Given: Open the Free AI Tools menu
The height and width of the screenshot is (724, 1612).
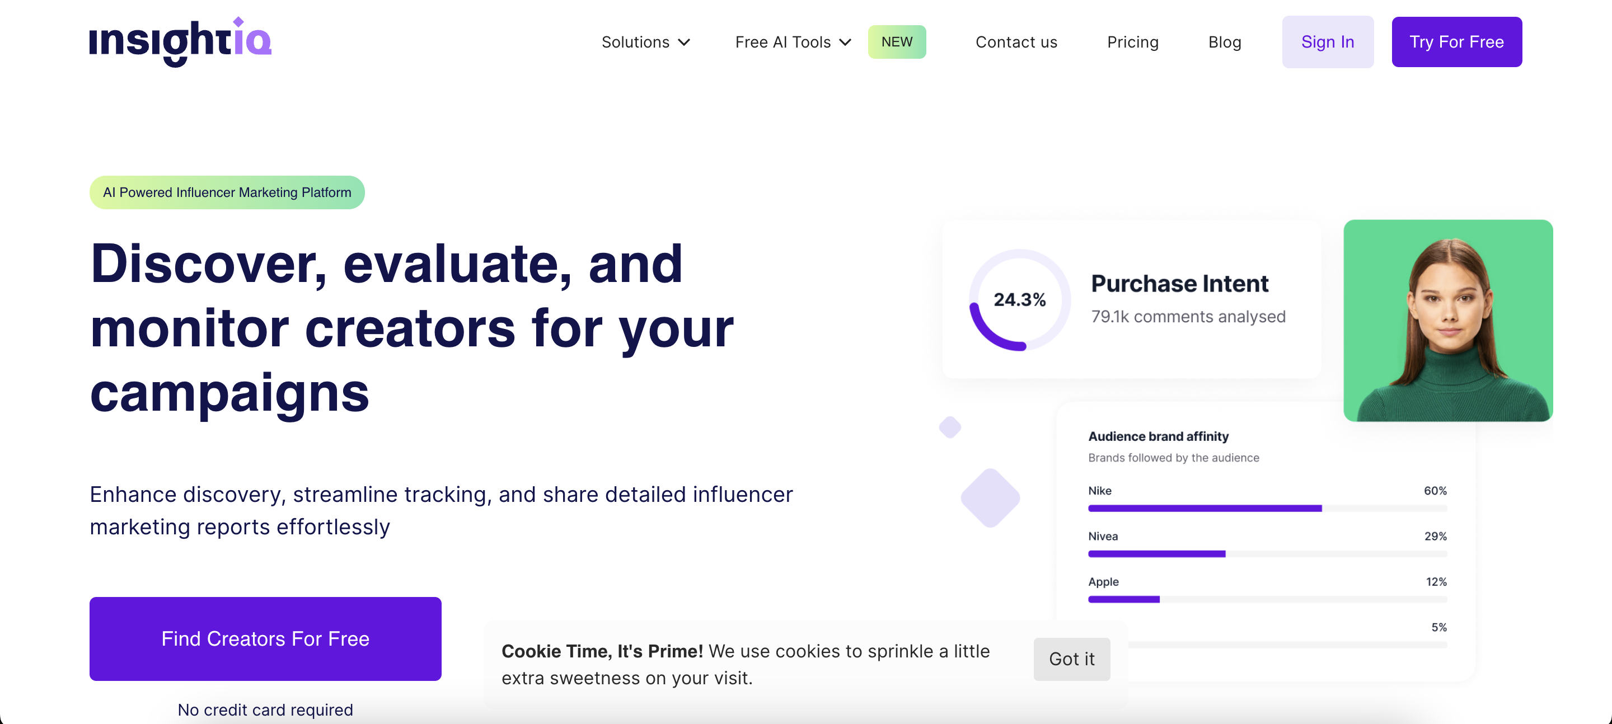Looking at the screenshot, I should pos(783,42).
